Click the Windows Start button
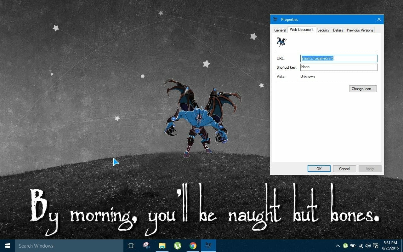The height and width of the screenshot is (252, 403). [x=8, y=246]
